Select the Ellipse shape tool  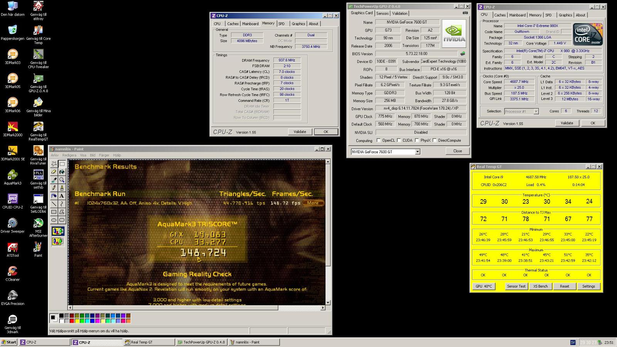coord(54,220)
